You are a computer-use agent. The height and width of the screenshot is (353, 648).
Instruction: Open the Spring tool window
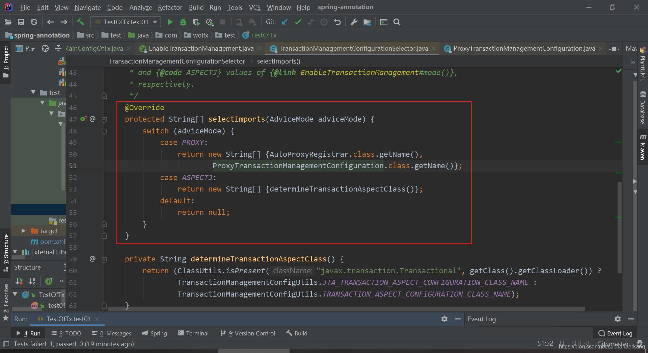click(x=155, y=333)
